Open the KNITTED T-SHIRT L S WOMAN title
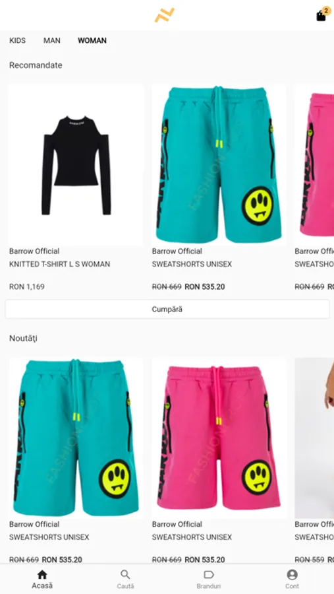 tap(59, 264)
